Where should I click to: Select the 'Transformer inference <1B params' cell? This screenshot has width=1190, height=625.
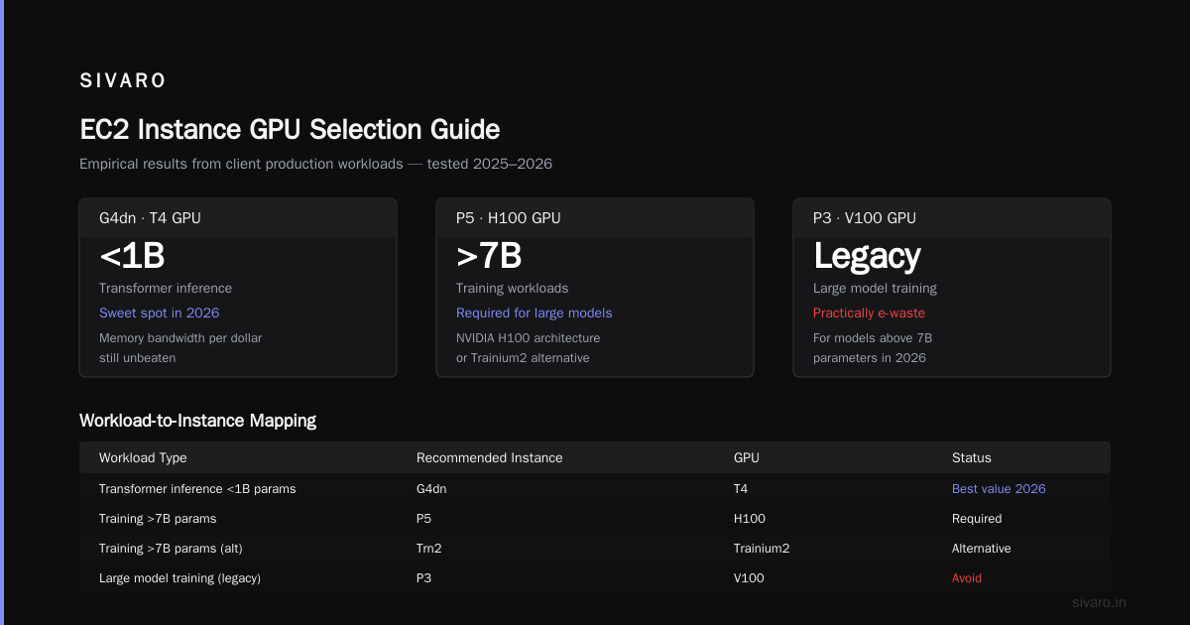(197, 489)
